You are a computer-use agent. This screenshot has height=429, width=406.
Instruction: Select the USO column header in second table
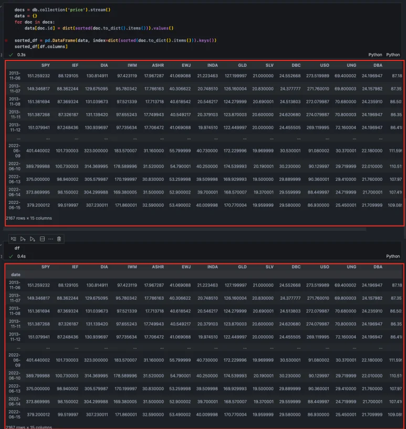pos(324,267)
